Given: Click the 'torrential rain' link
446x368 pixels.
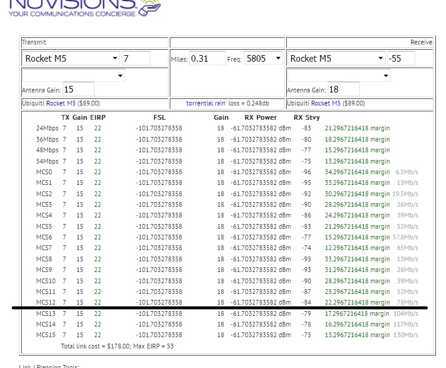Looking at the screenshot, I should (x=206, y=103).
